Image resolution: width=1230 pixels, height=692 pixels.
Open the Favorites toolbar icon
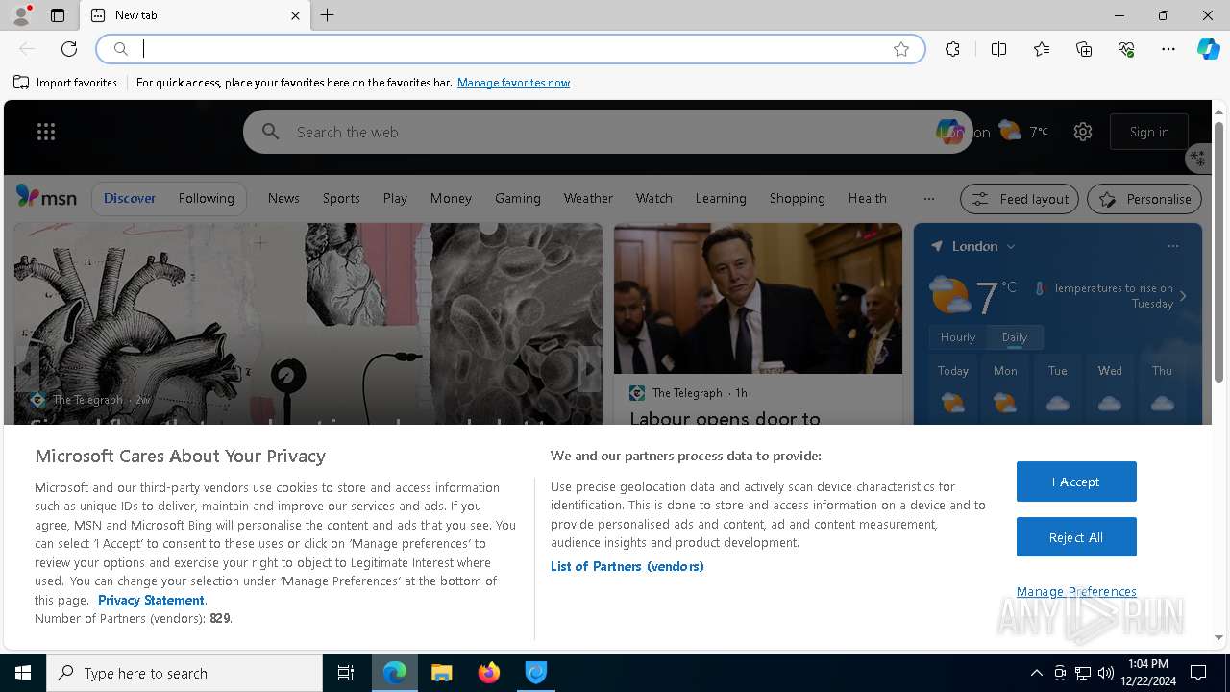pos(1042,49)
